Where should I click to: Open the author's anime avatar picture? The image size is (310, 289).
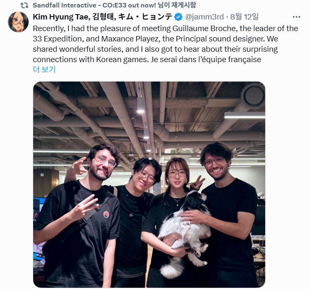pyautogui.click(x=18, y=22)
